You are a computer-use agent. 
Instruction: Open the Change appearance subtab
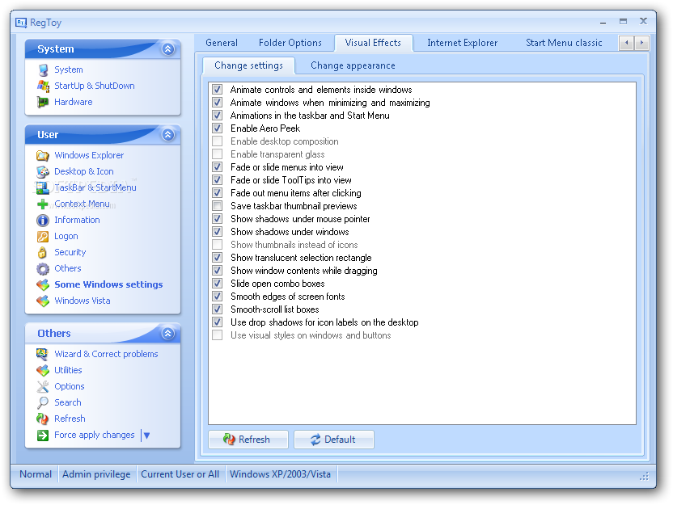[x=353, y=65]
